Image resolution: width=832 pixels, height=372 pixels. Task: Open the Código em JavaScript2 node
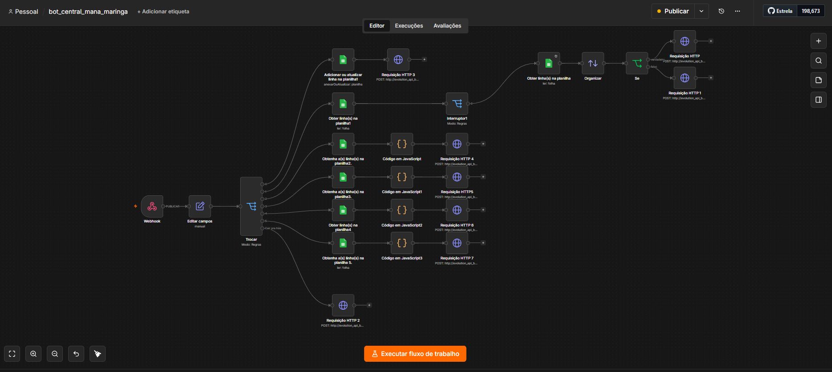[402, 210]
